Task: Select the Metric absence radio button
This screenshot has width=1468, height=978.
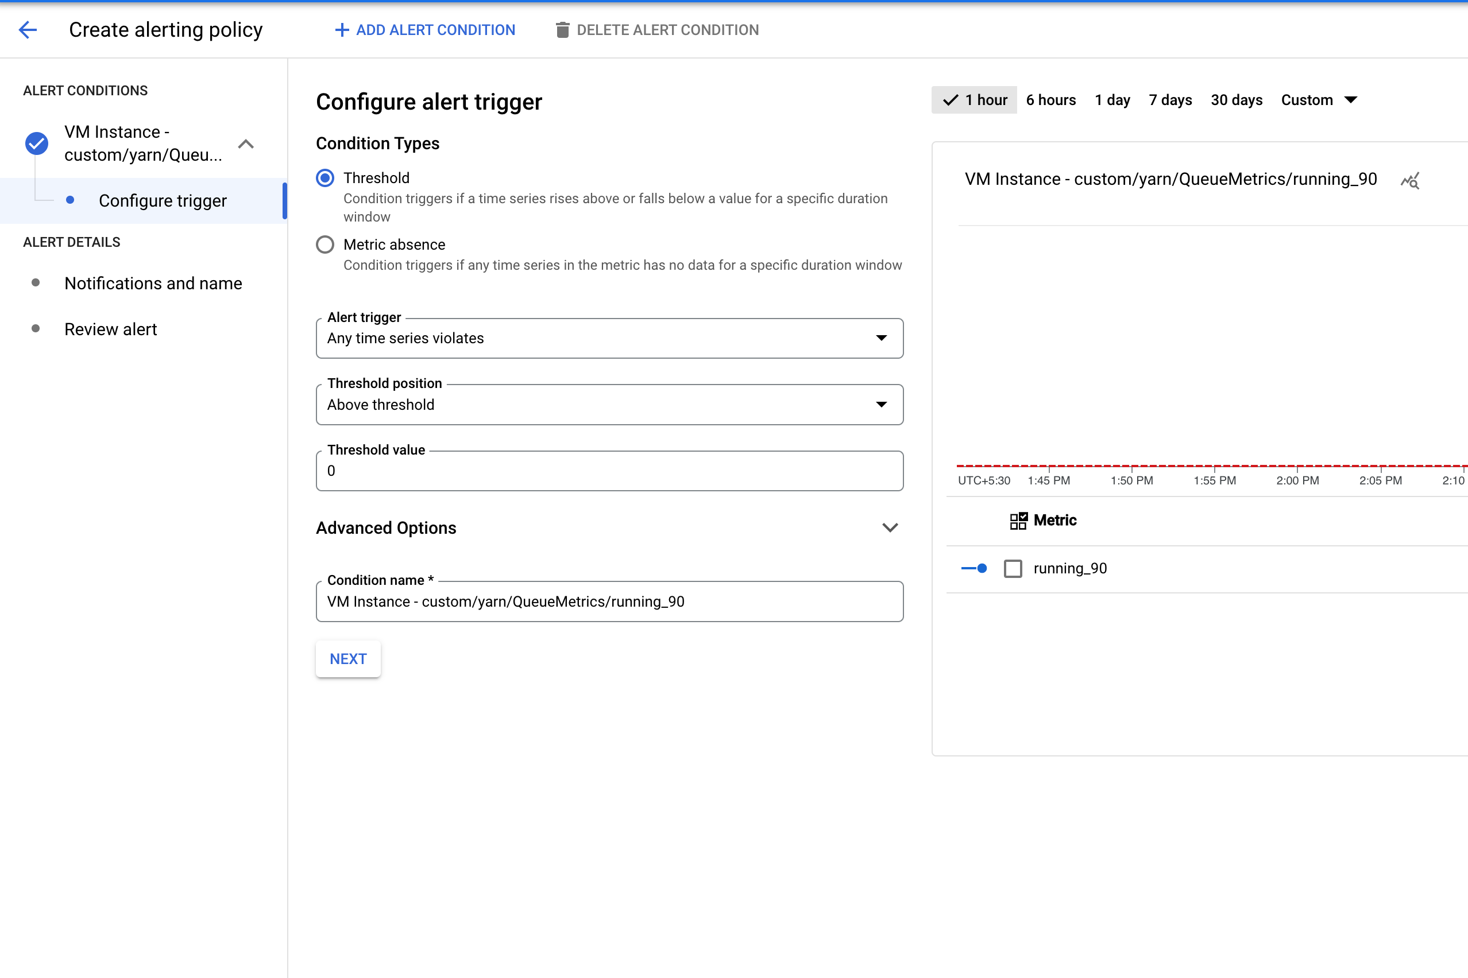Action: click(325, 244)
